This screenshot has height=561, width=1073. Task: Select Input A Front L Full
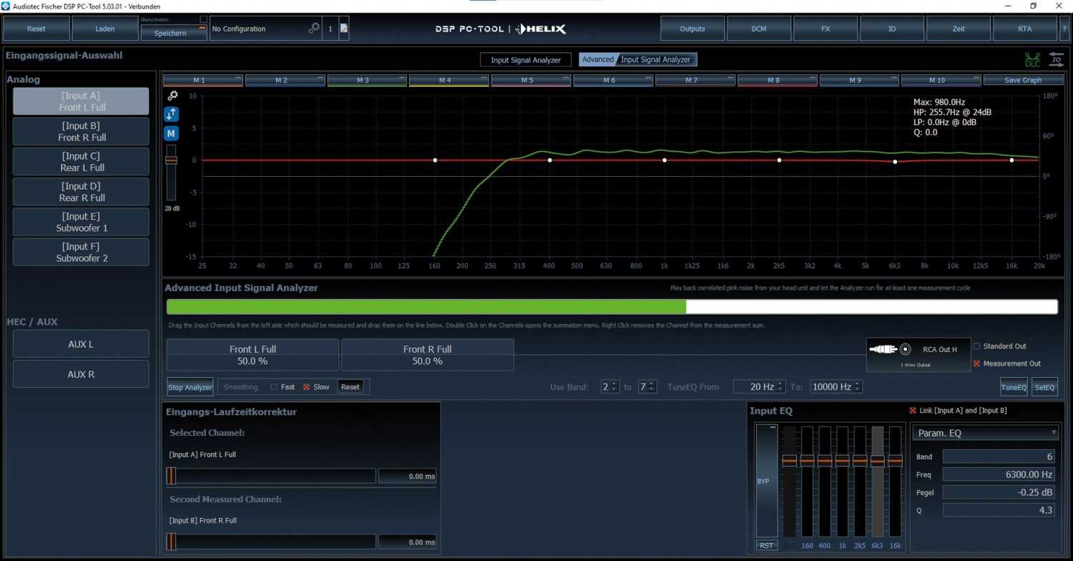[x=81, y=102]
